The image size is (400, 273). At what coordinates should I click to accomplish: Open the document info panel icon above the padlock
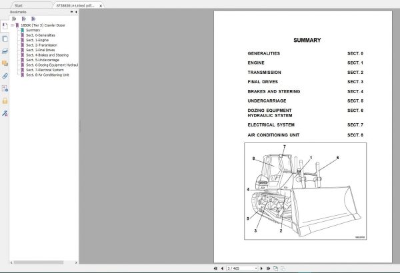click(5, 89)
